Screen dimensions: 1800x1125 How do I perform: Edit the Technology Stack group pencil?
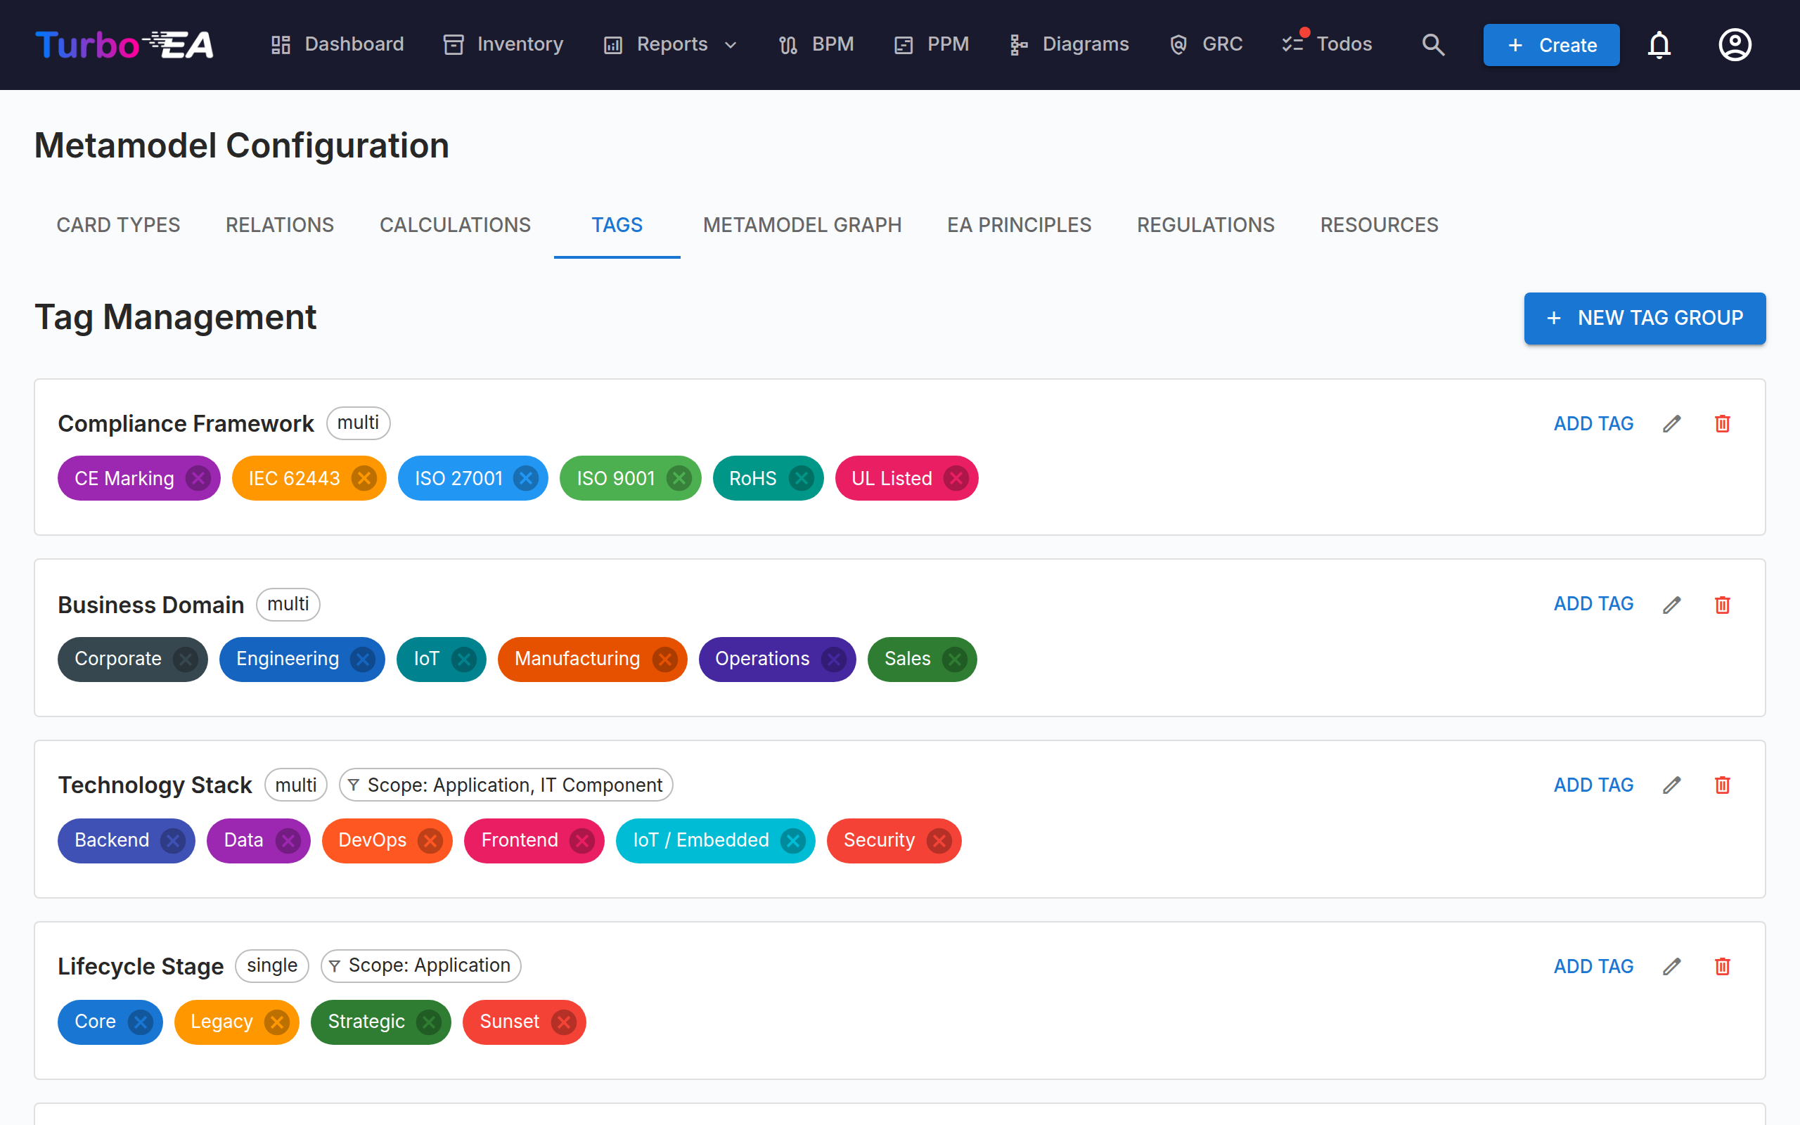coord(1672,785)
